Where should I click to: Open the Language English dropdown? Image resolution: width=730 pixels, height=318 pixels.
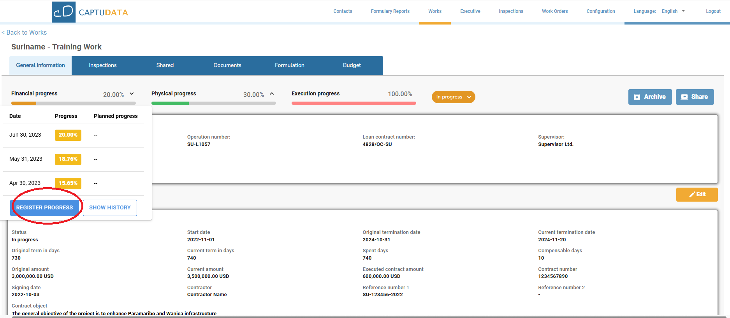[x=673, y=11]
